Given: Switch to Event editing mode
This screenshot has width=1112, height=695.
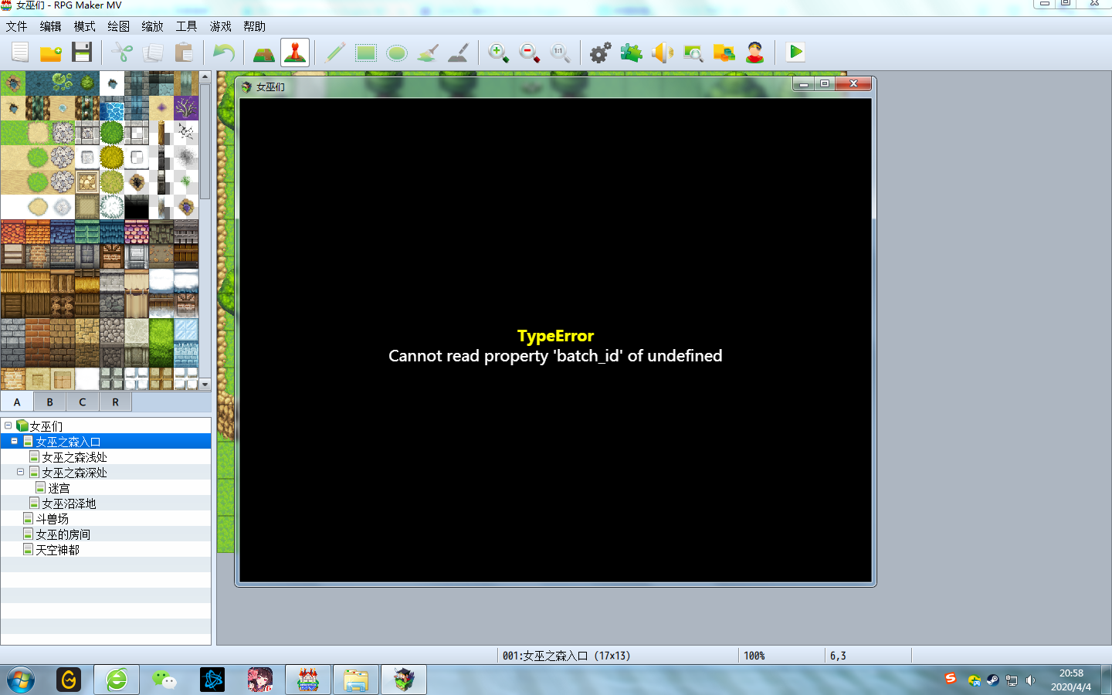Looking at the screenshot, I should (x=295, y=53).
